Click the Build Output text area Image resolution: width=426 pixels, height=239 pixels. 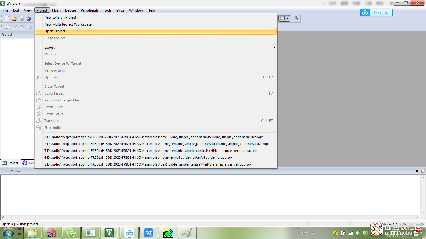[211, 195]
